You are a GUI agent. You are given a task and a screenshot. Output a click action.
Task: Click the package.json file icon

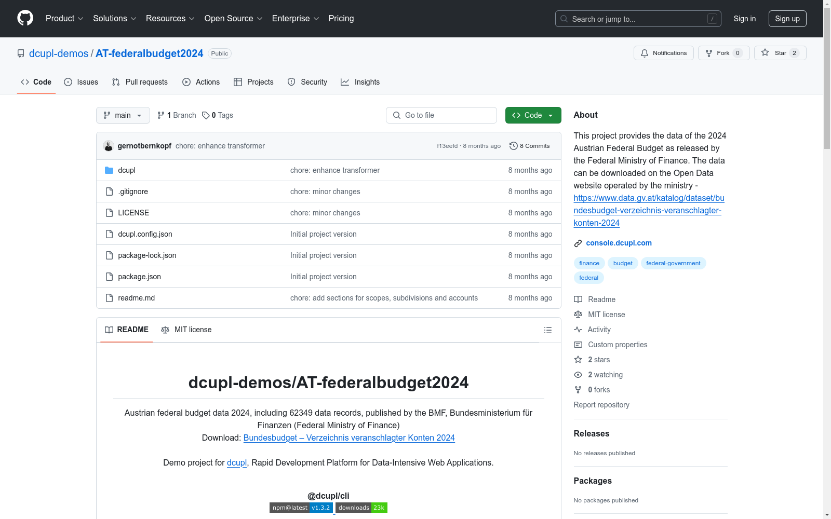click(x=109, y=277)
